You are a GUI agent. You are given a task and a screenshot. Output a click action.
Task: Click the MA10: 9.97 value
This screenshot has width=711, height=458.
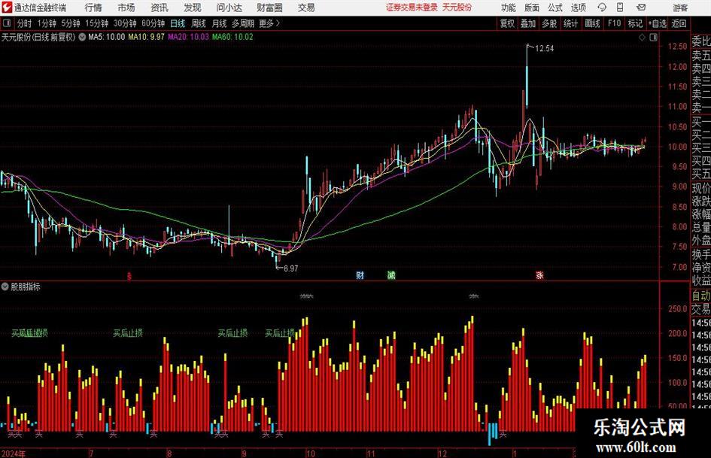pyautogui.click(x=146, y=37)
